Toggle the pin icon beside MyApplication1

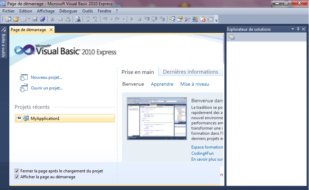tap(19, 118)
